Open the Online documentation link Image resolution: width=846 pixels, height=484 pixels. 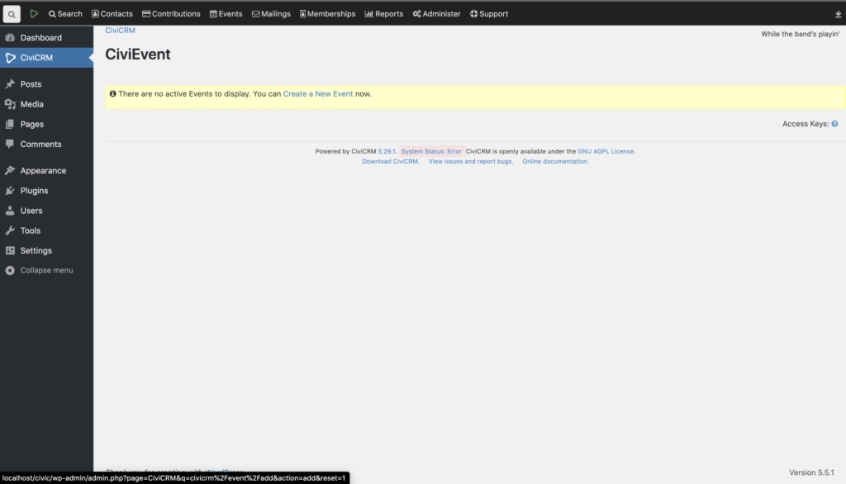pos(554,161)
